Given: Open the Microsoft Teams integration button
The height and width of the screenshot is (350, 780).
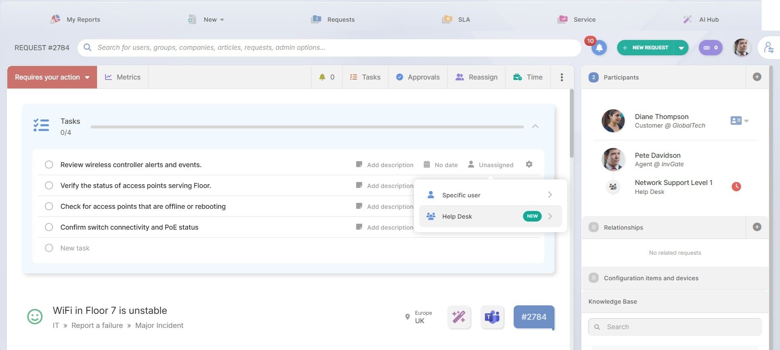Looking at the screenshot, I should (x=492, y=317).
